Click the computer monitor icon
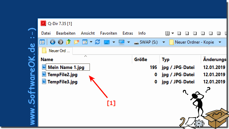Screen dimensions: 229x129 tap(122, 42)
